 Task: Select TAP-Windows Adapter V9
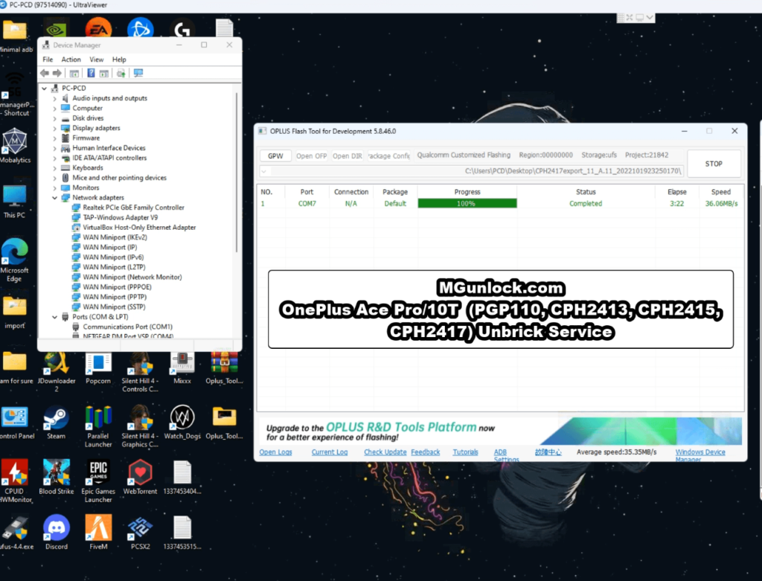[x=120, y=218]
